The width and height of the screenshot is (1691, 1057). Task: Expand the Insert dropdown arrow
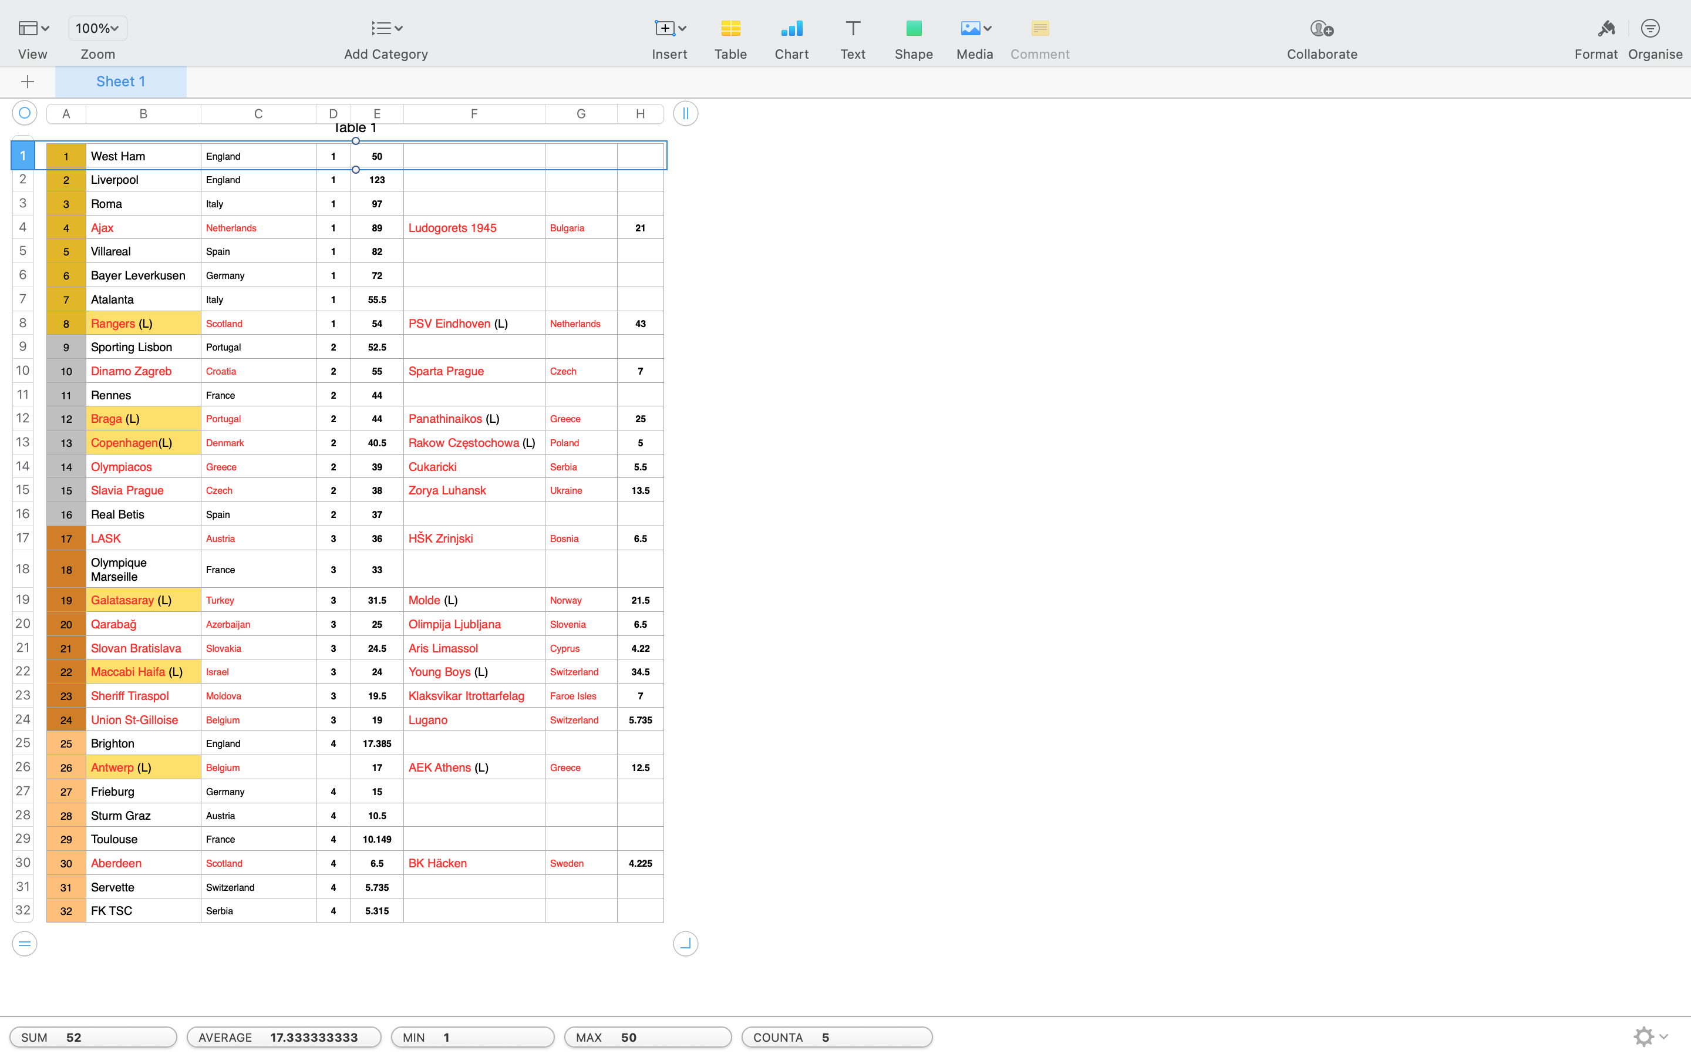682,29
